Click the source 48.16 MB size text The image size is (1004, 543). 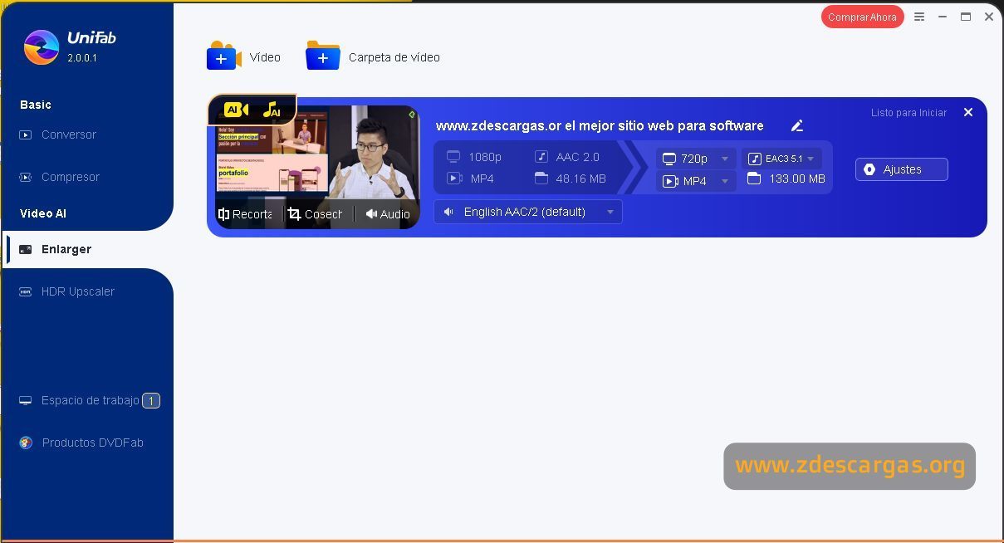[581, 179]
